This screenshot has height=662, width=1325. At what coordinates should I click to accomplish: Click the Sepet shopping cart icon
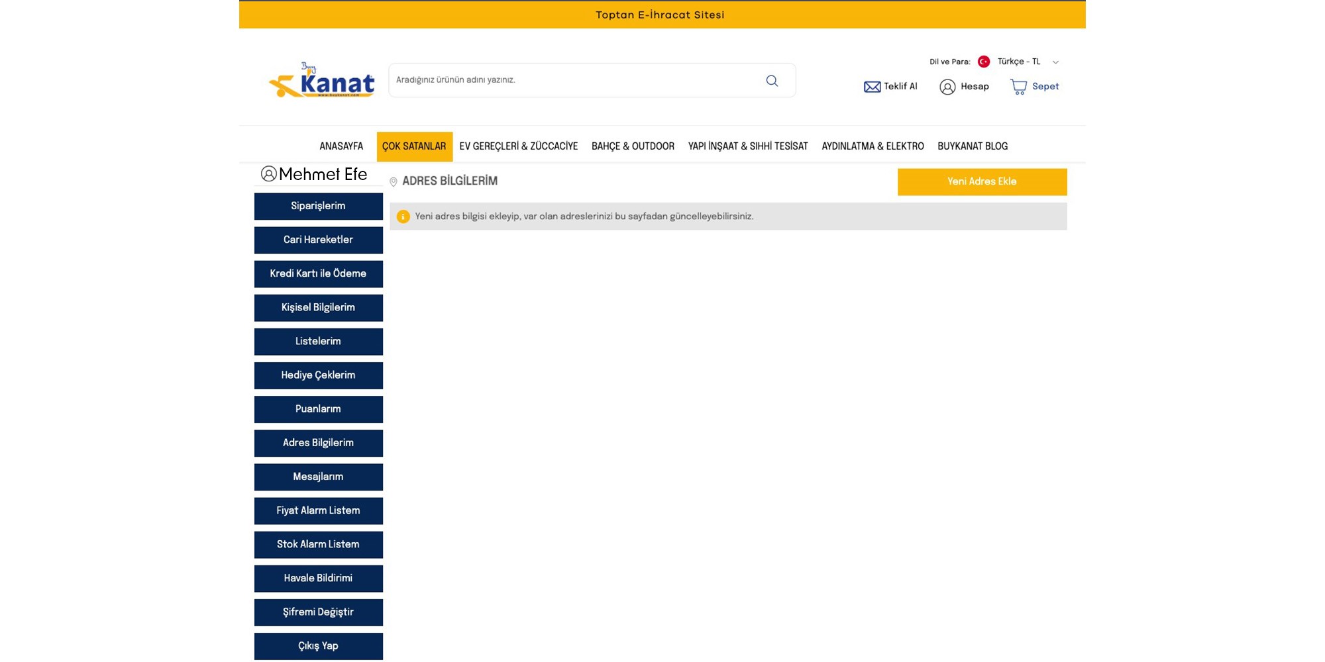[1018, 87]
